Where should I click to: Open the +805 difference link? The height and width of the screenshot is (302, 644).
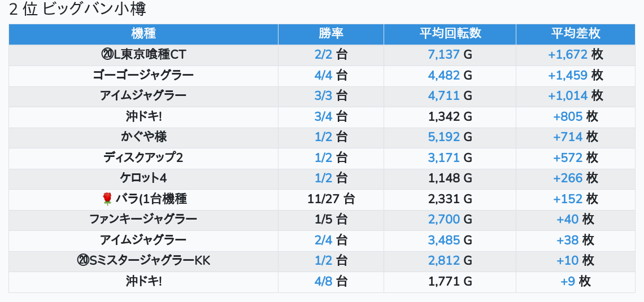[568, 116]
